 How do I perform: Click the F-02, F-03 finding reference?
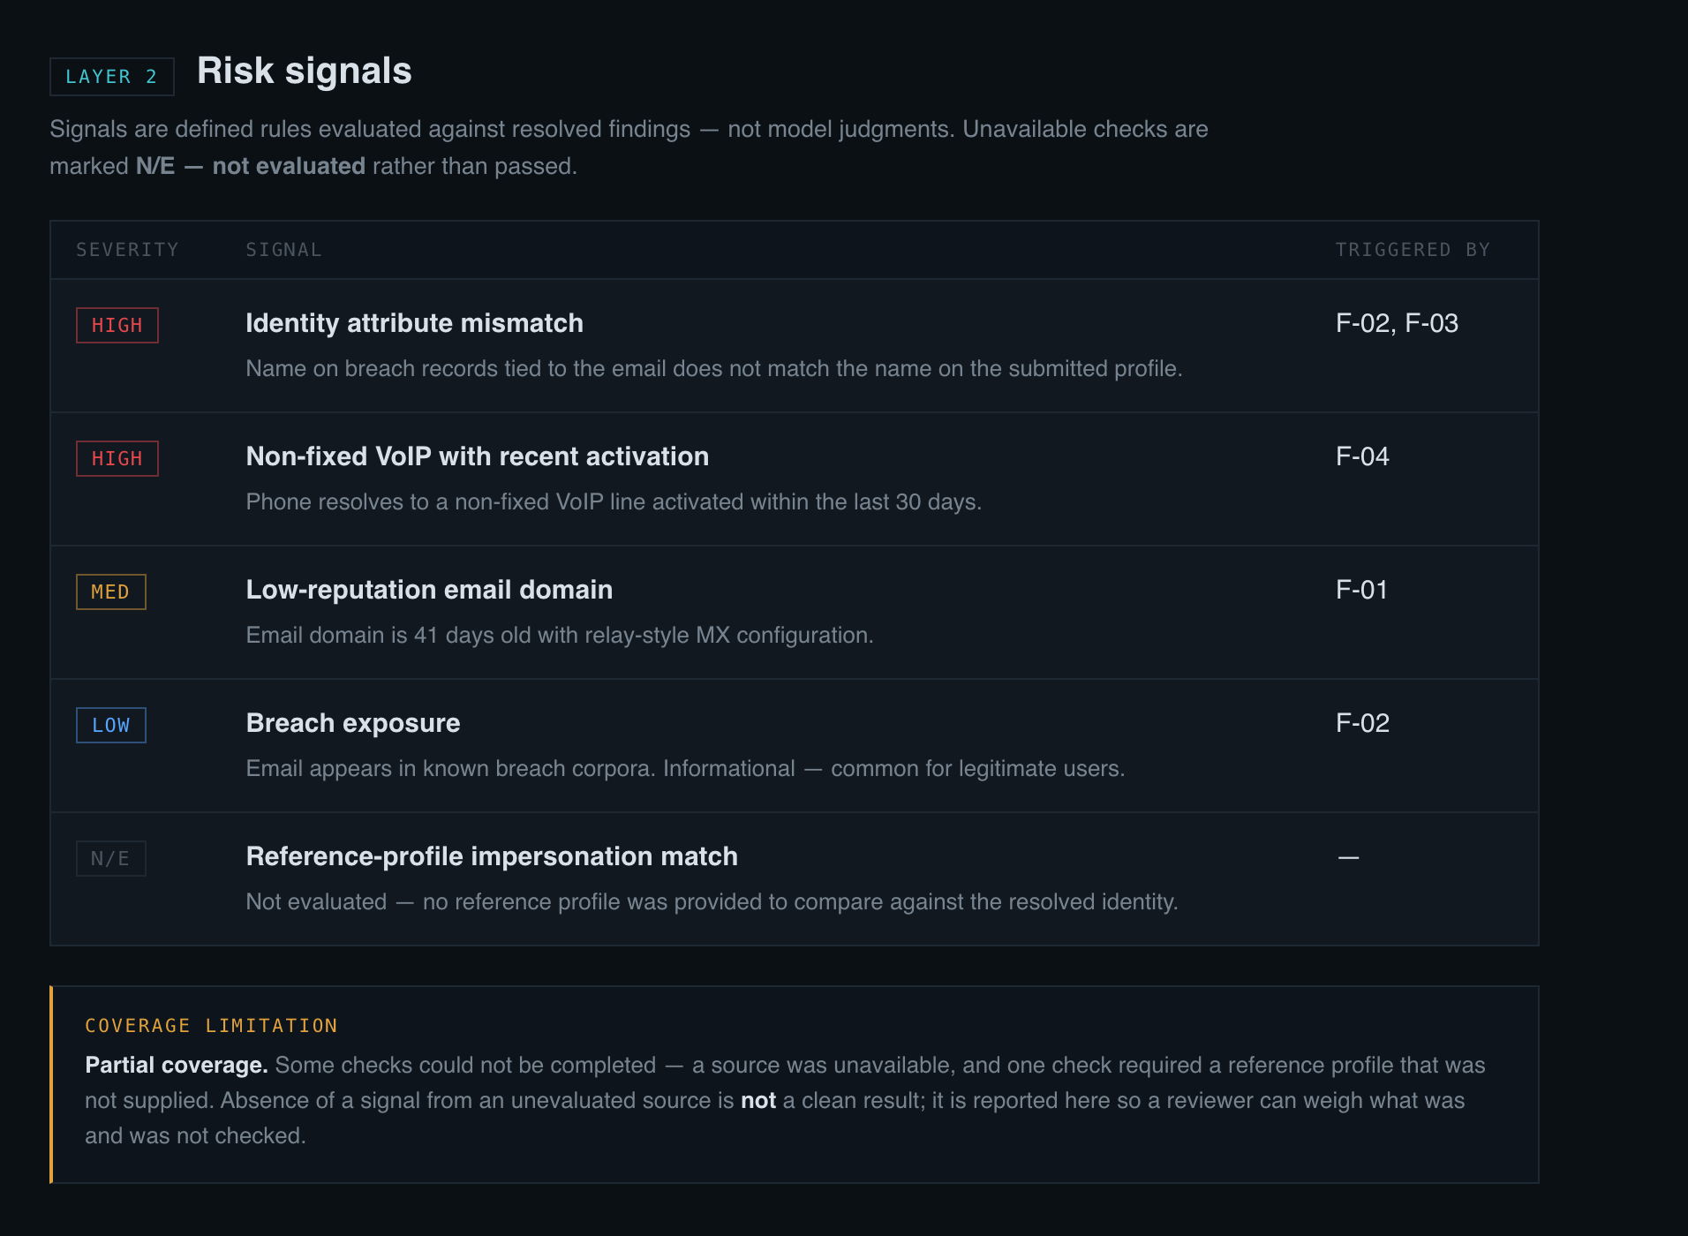(x=1397, y=323)
